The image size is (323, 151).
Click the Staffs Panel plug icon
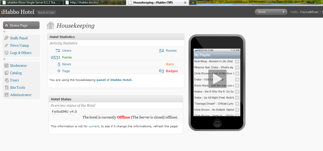pos(6,38)
